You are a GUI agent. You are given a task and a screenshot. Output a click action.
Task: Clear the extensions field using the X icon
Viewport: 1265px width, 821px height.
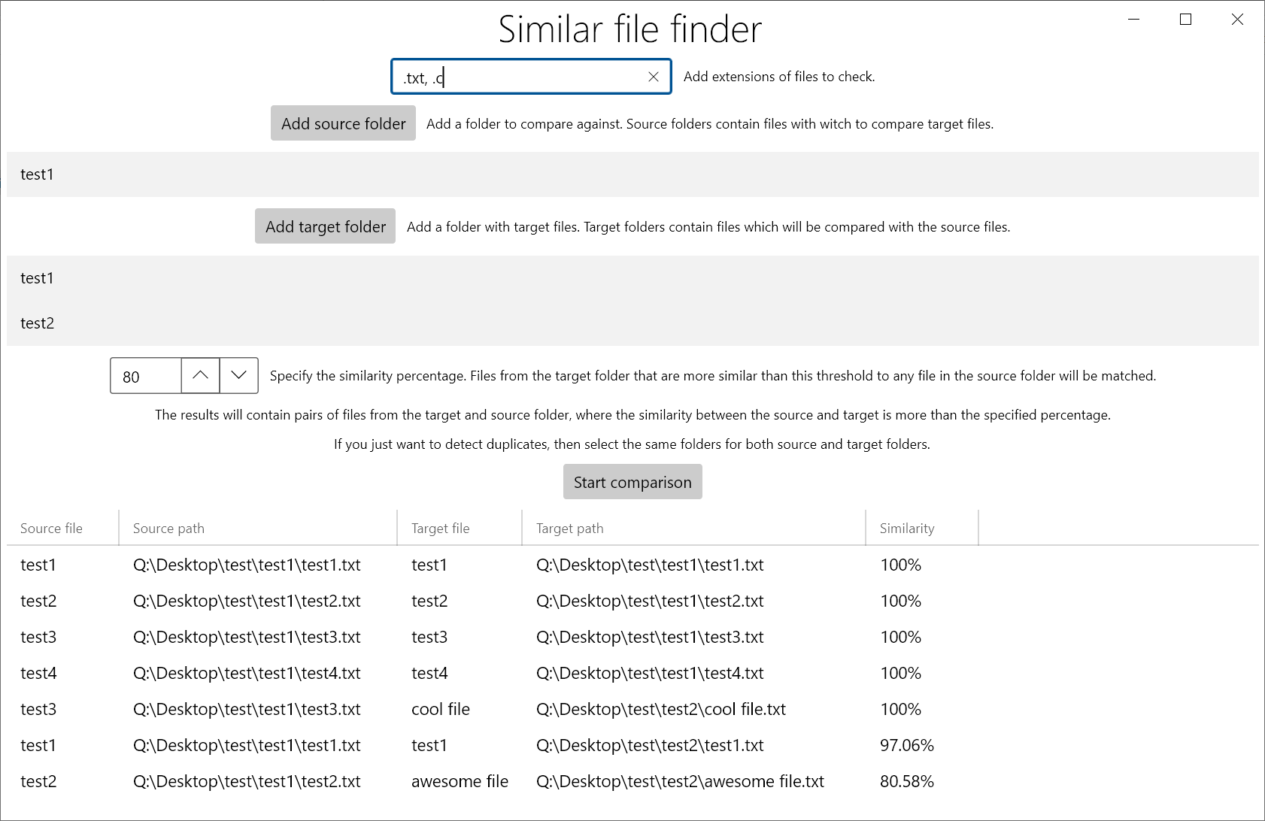click(652, 76)
